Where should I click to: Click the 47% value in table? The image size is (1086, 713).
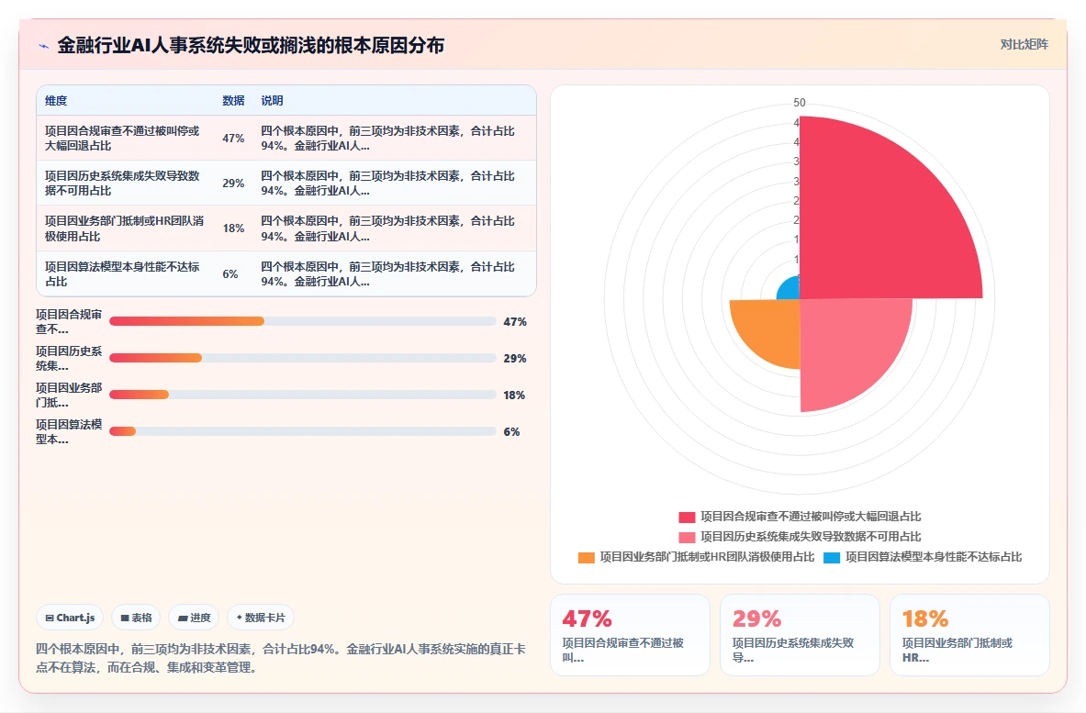(233, 138)
